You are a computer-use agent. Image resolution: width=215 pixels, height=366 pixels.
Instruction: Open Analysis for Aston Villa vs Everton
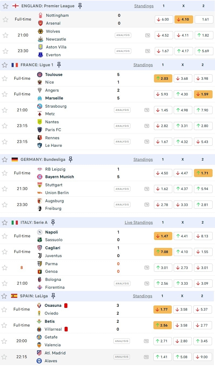123,51
